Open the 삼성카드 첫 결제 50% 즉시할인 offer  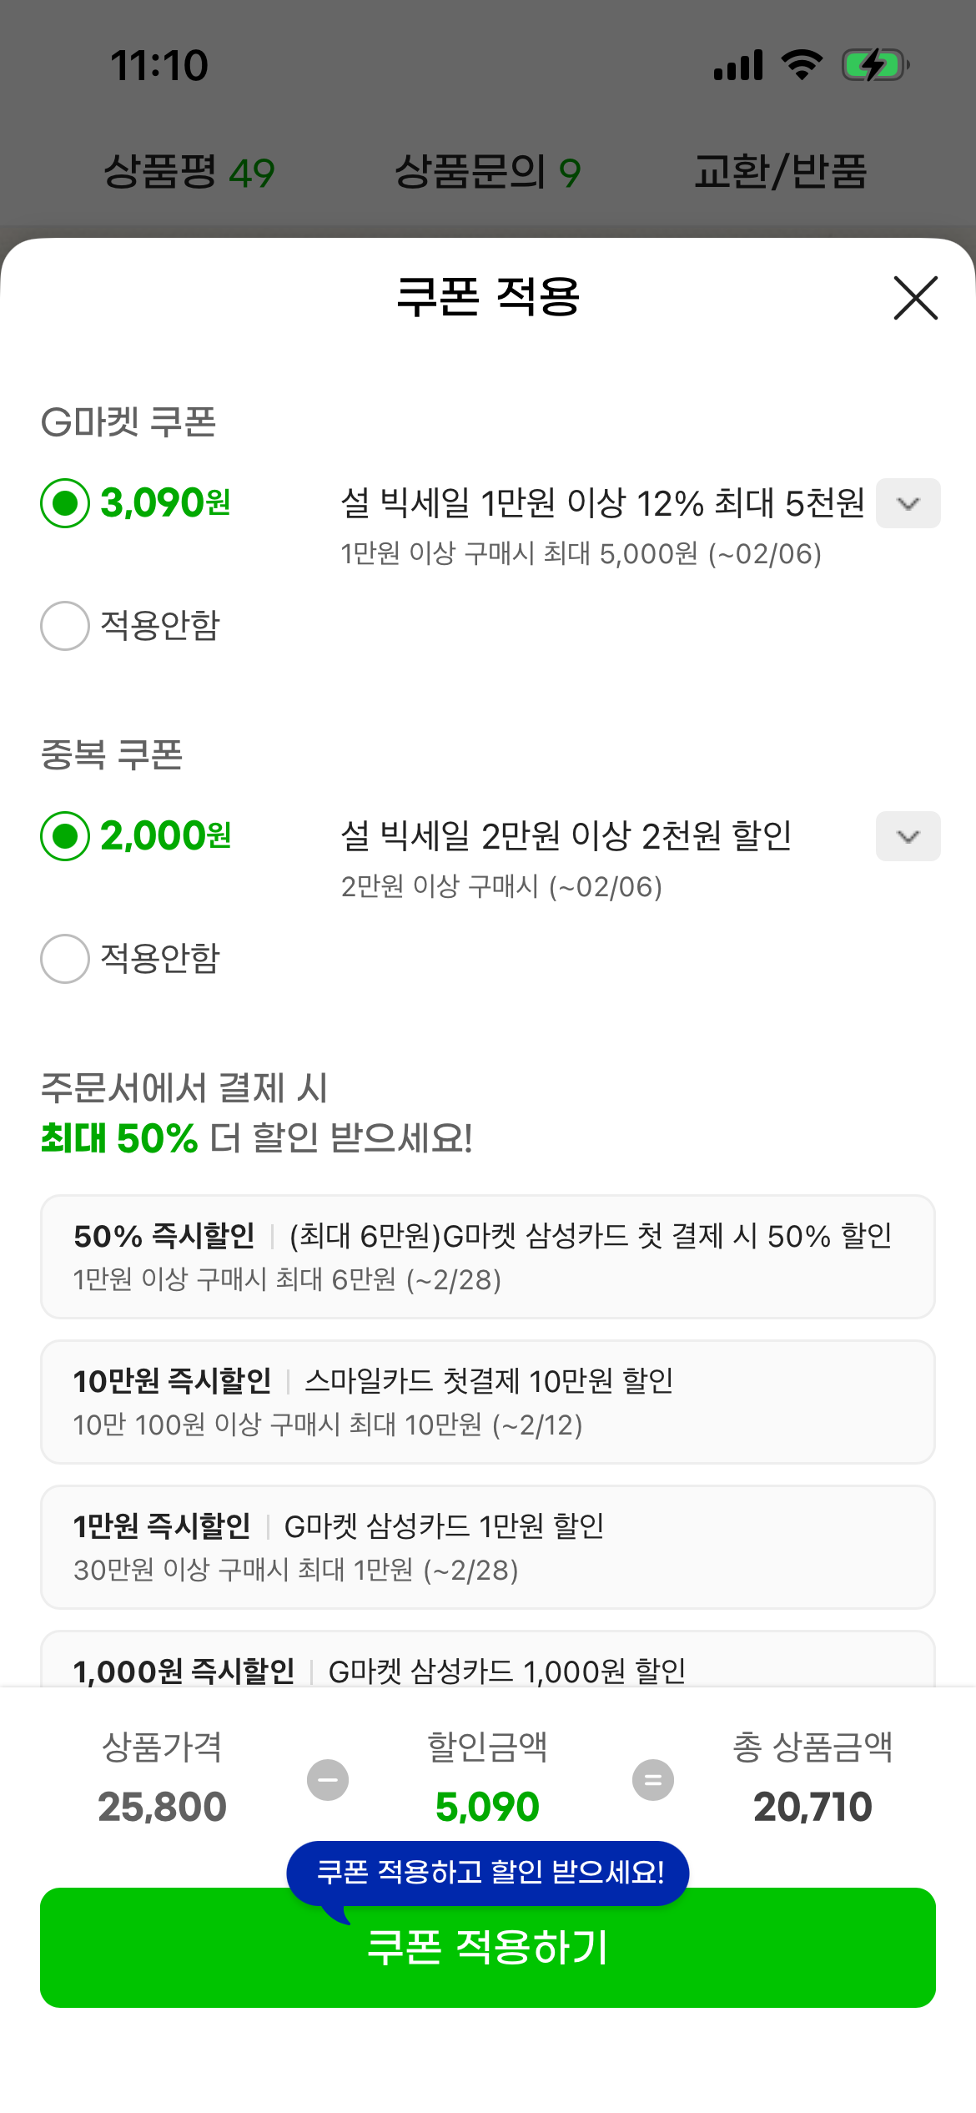click(x=488, y=1257)
